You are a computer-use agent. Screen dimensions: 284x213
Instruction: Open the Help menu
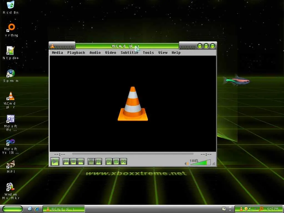(x=176, y=52)
